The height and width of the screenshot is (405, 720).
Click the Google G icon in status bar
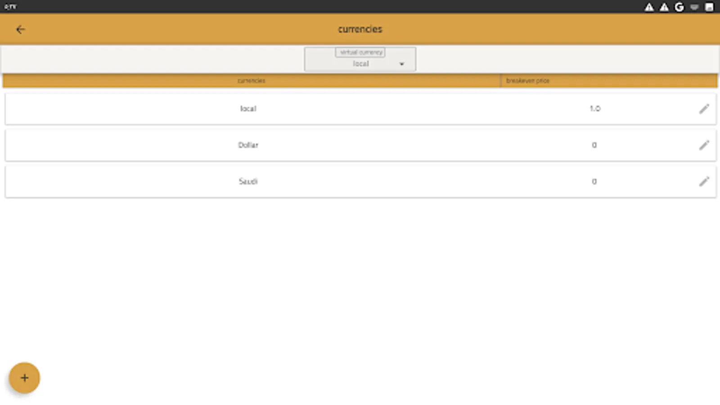point(679,7)
